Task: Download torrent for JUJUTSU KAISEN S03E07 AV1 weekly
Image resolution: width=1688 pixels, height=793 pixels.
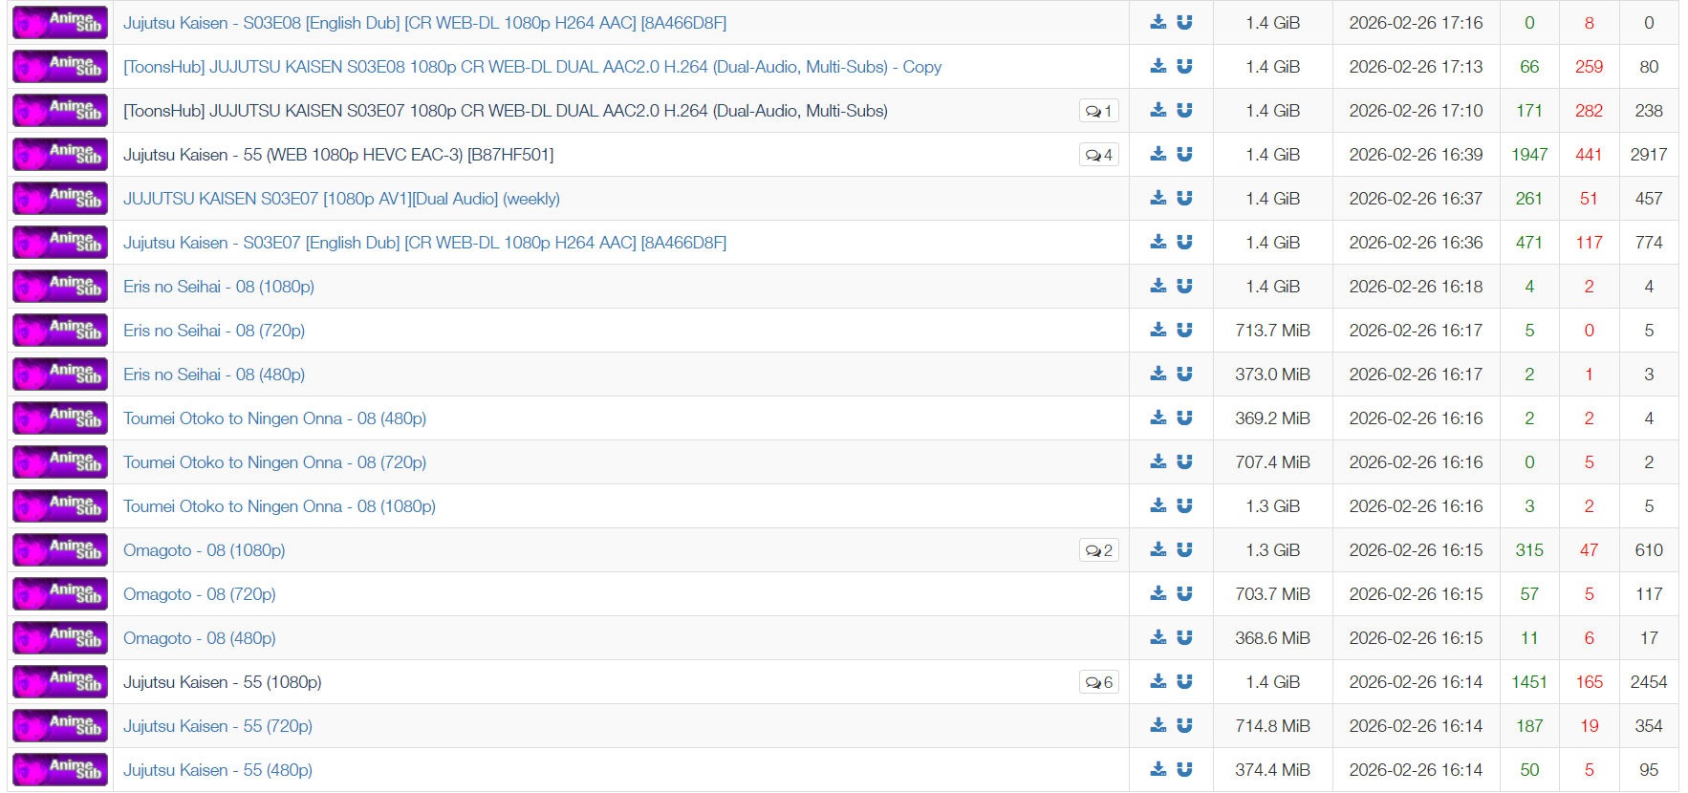Action: coord(1158,198)
